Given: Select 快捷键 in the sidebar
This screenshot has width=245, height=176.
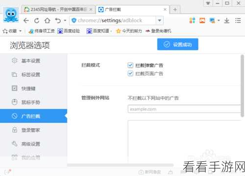Looking at the screenshot, I should [x=33, y=88].
